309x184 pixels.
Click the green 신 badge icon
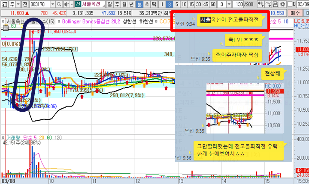(78, 4)
